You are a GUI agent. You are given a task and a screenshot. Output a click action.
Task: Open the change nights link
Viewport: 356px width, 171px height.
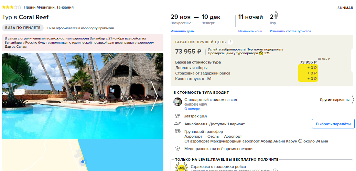click(x=250, y=31)
